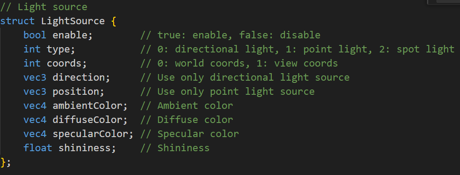Screen dimensions: 460x175
Task: Click the opening yellow curly brace
Action: coord(114,21)
